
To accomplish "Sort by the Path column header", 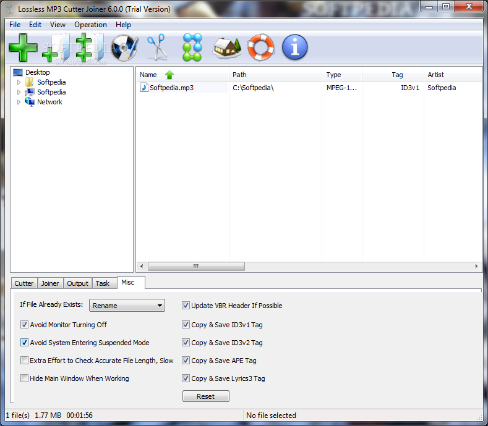I will 275,75.
